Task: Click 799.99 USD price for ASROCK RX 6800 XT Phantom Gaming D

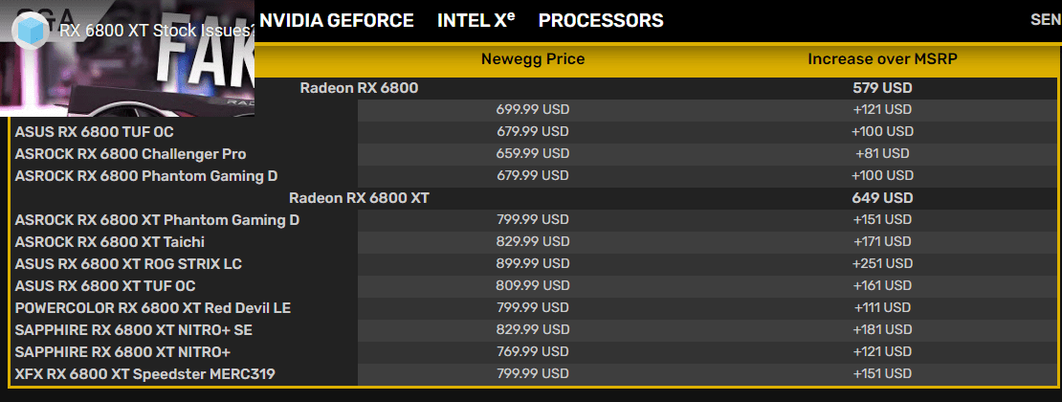Action: (532, 219)
